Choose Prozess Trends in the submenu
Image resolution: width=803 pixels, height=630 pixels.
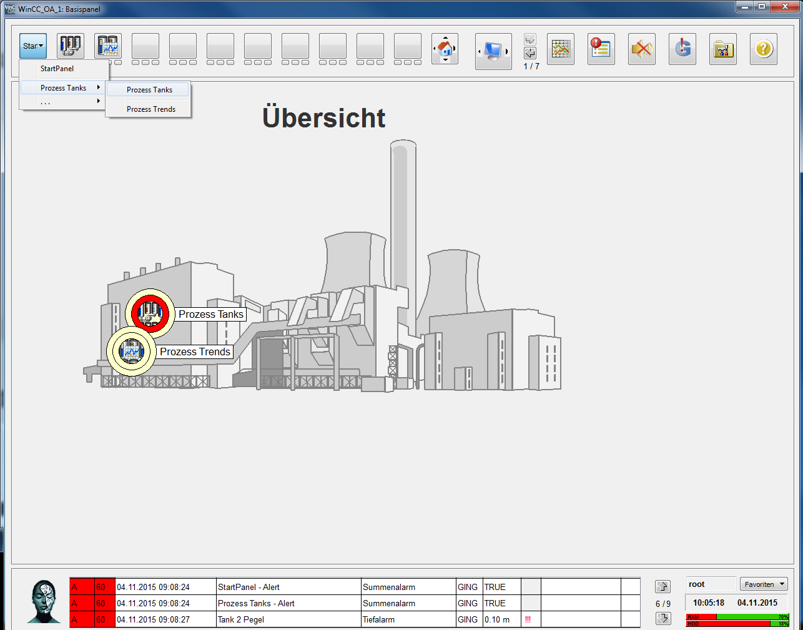point(150,109)
